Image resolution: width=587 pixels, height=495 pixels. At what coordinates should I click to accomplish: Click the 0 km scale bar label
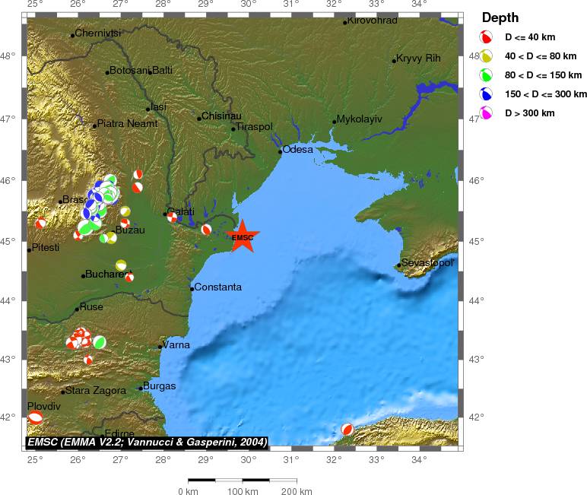pyautogui.click(x=188, y=491)
